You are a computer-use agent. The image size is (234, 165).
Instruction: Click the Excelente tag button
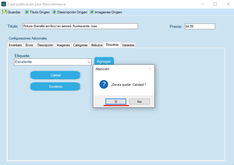pyautogui.click(x=55, y=86)
